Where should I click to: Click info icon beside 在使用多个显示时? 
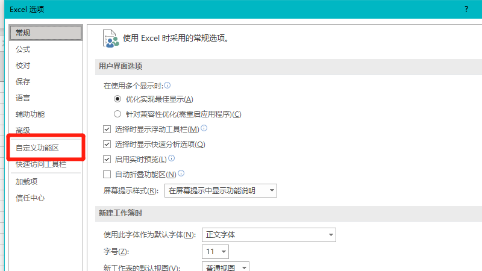(x=167, y=86)
